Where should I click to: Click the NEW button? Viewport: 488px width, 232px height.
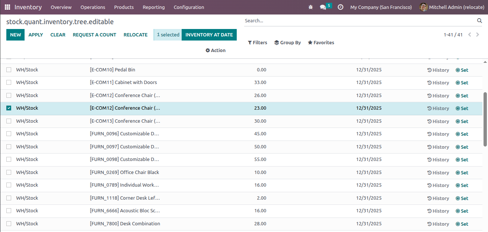click(15, 35)
